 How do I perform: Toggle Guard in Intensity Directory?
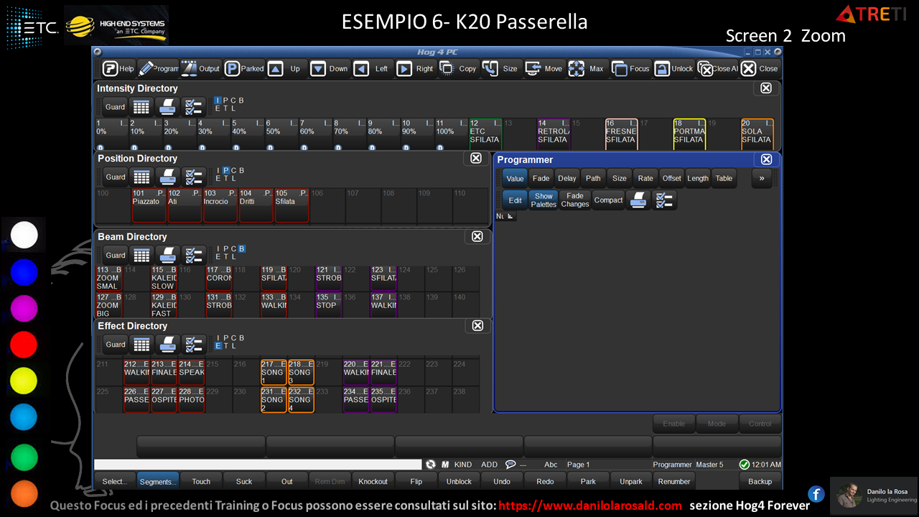point(115,107)
